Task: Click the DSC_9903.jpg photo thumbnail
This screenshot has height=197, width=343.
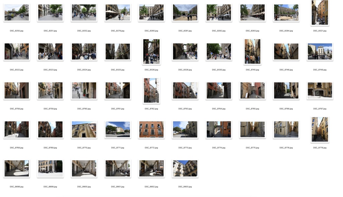Action: coord(185,169)
